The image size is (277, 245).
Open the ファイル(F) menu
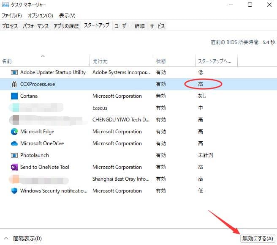[12, 16]
